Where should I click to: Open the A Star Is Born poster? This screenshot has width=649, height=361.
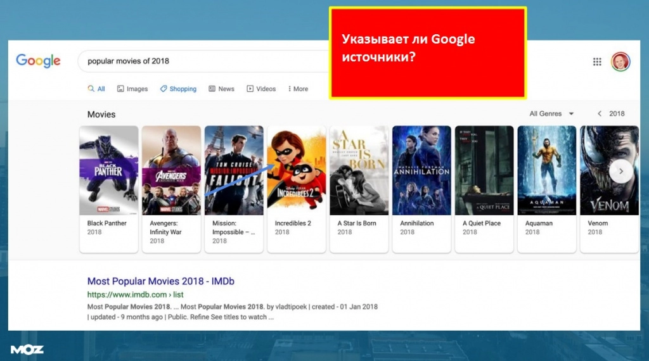359,170
